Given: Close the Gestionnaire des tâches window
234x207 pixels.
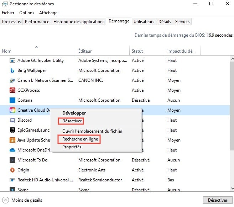Looking at the screenshot, I should [228, 4].
